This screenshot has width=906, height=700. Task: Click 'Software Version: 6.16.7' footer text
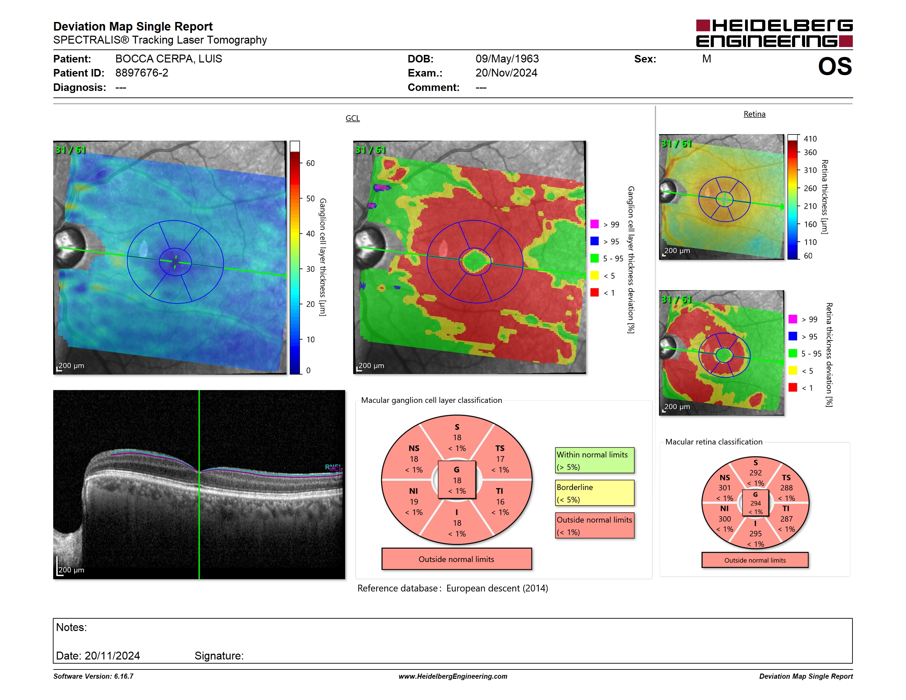click(x=93, y=676)
